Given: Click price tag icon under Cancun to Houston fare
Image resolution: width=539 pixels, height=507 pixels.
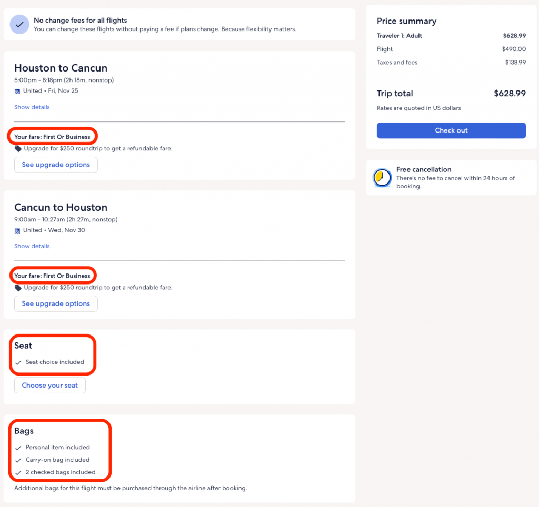Looking at the screenshot, I should (18, 288).
